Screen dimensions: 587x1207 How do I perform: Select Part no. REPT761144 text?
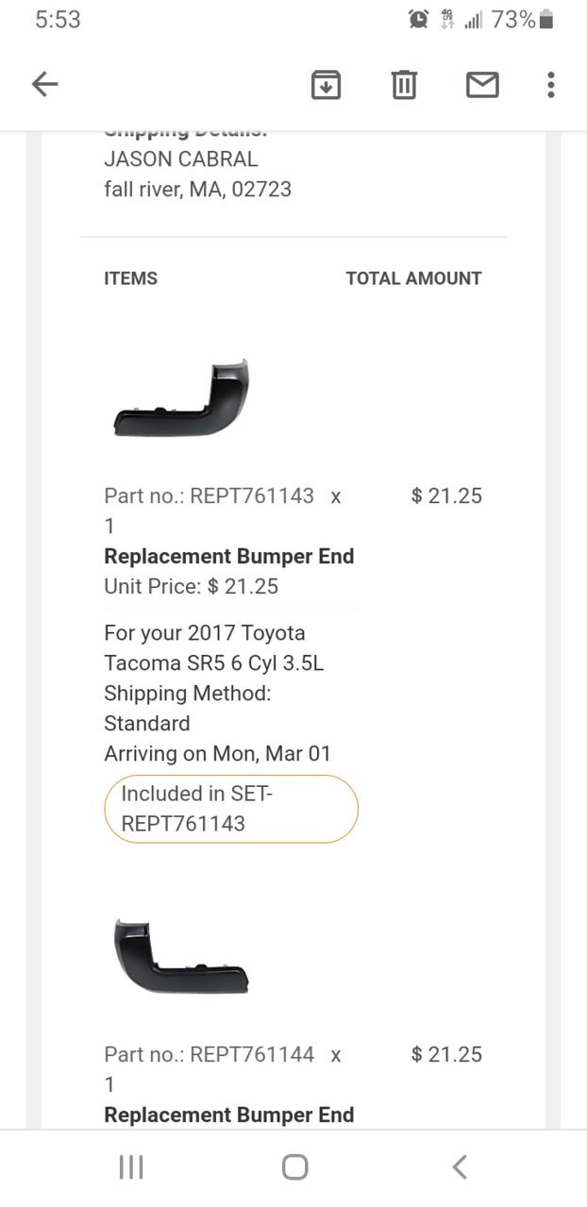[210, 1054]
